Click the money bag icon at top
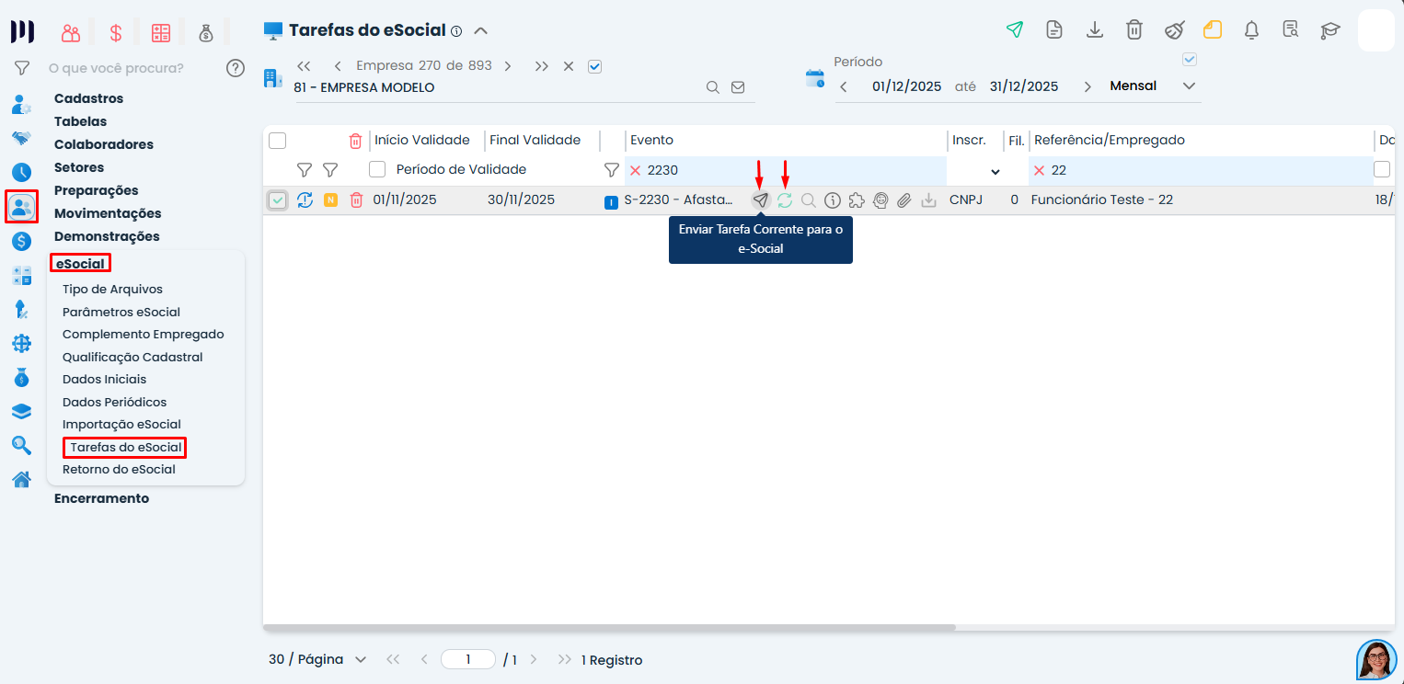This screenshot has height=684, width=1404. (206, 33)
